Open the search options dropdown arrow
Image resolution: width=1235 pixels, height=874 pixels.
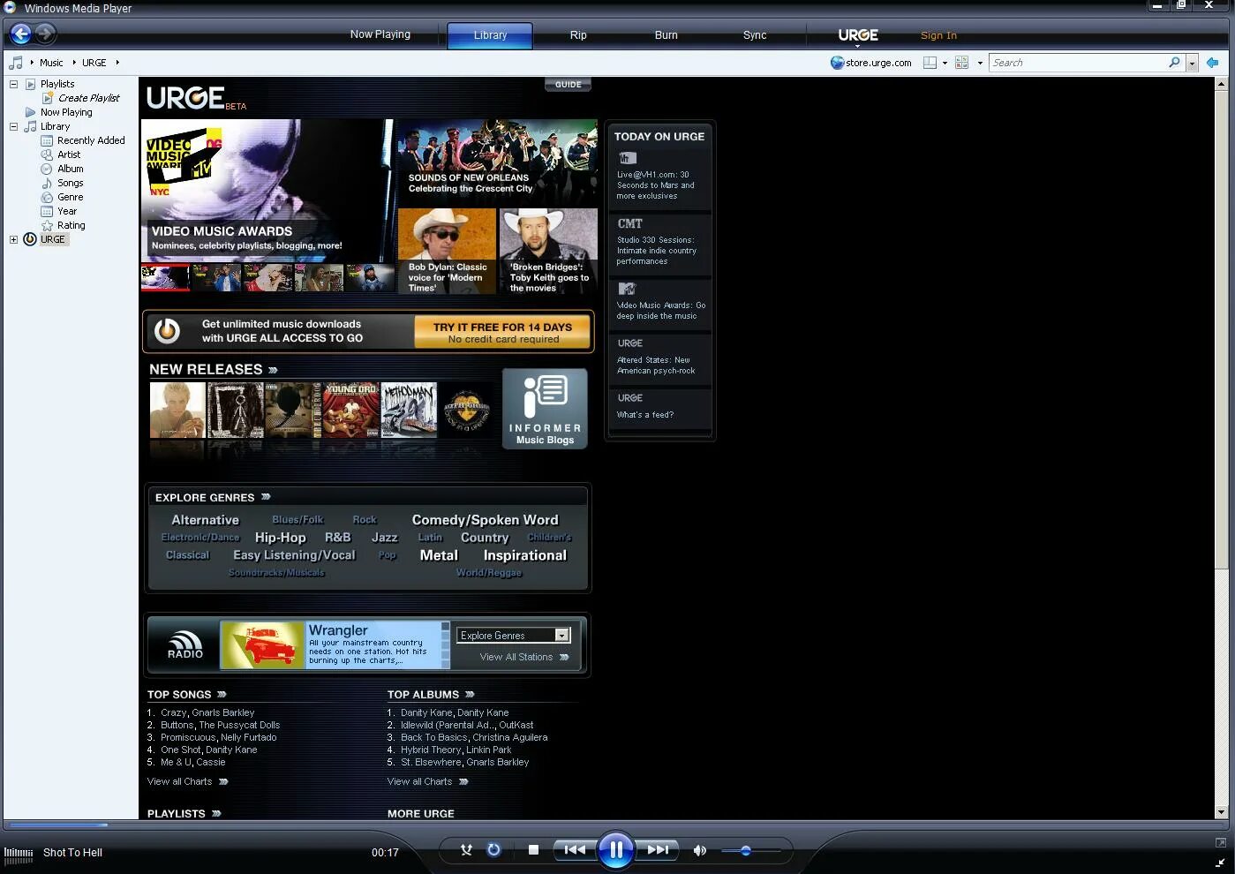1192,63
